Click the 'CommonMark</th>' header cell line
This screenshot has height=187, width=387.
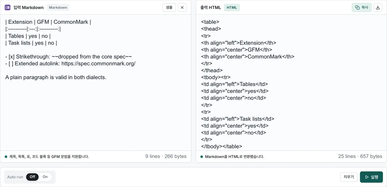248,57
